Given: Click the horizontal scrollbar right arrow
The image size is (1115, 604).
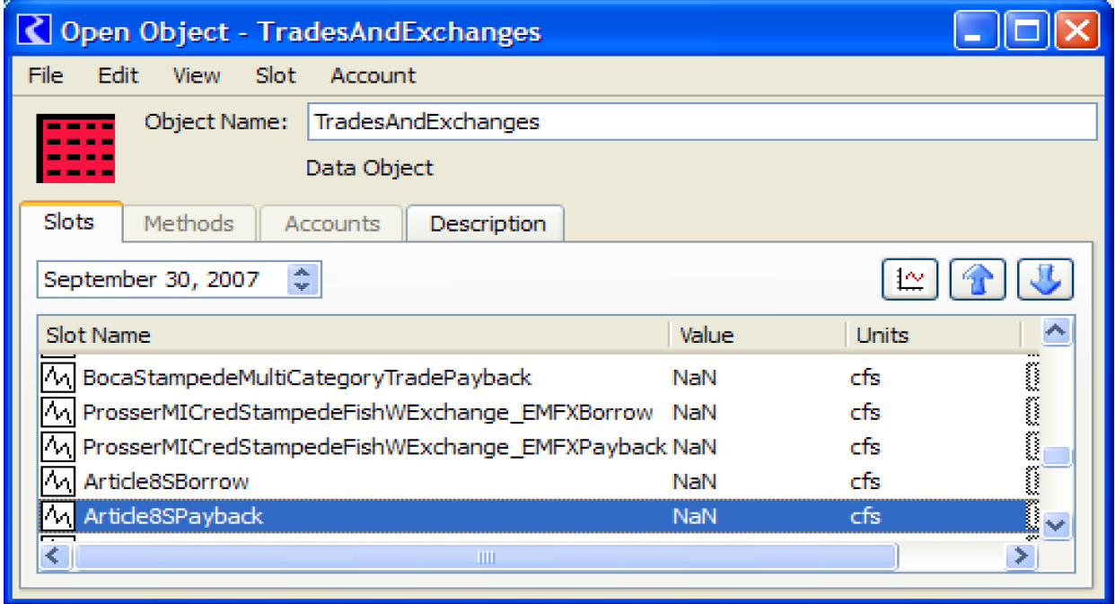Looking at the screenshot, I should [x=1020, y=556].
